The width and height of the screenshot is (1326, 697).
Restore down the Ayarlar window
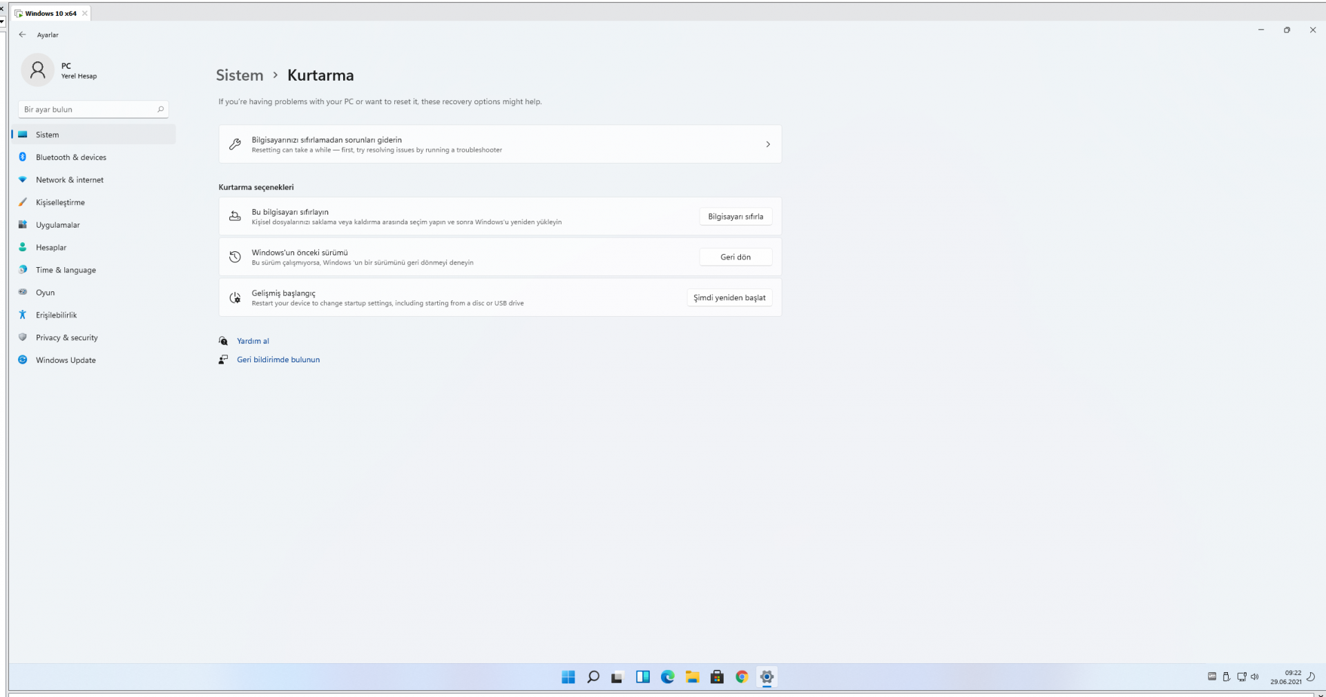coord(1287,30)
